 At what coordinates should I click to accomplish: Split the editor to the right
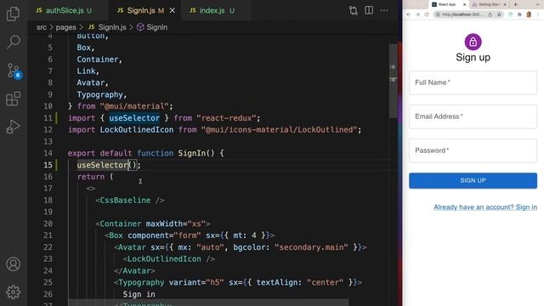(369, 10)
